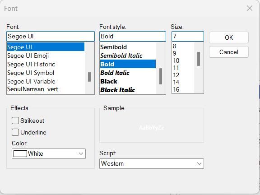Select size 9 in the size list

[x=183, y=53]
